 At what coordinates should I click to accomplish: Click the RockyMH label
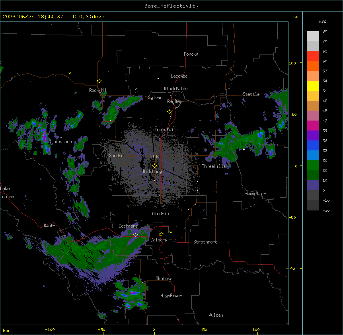coord(97,90)
